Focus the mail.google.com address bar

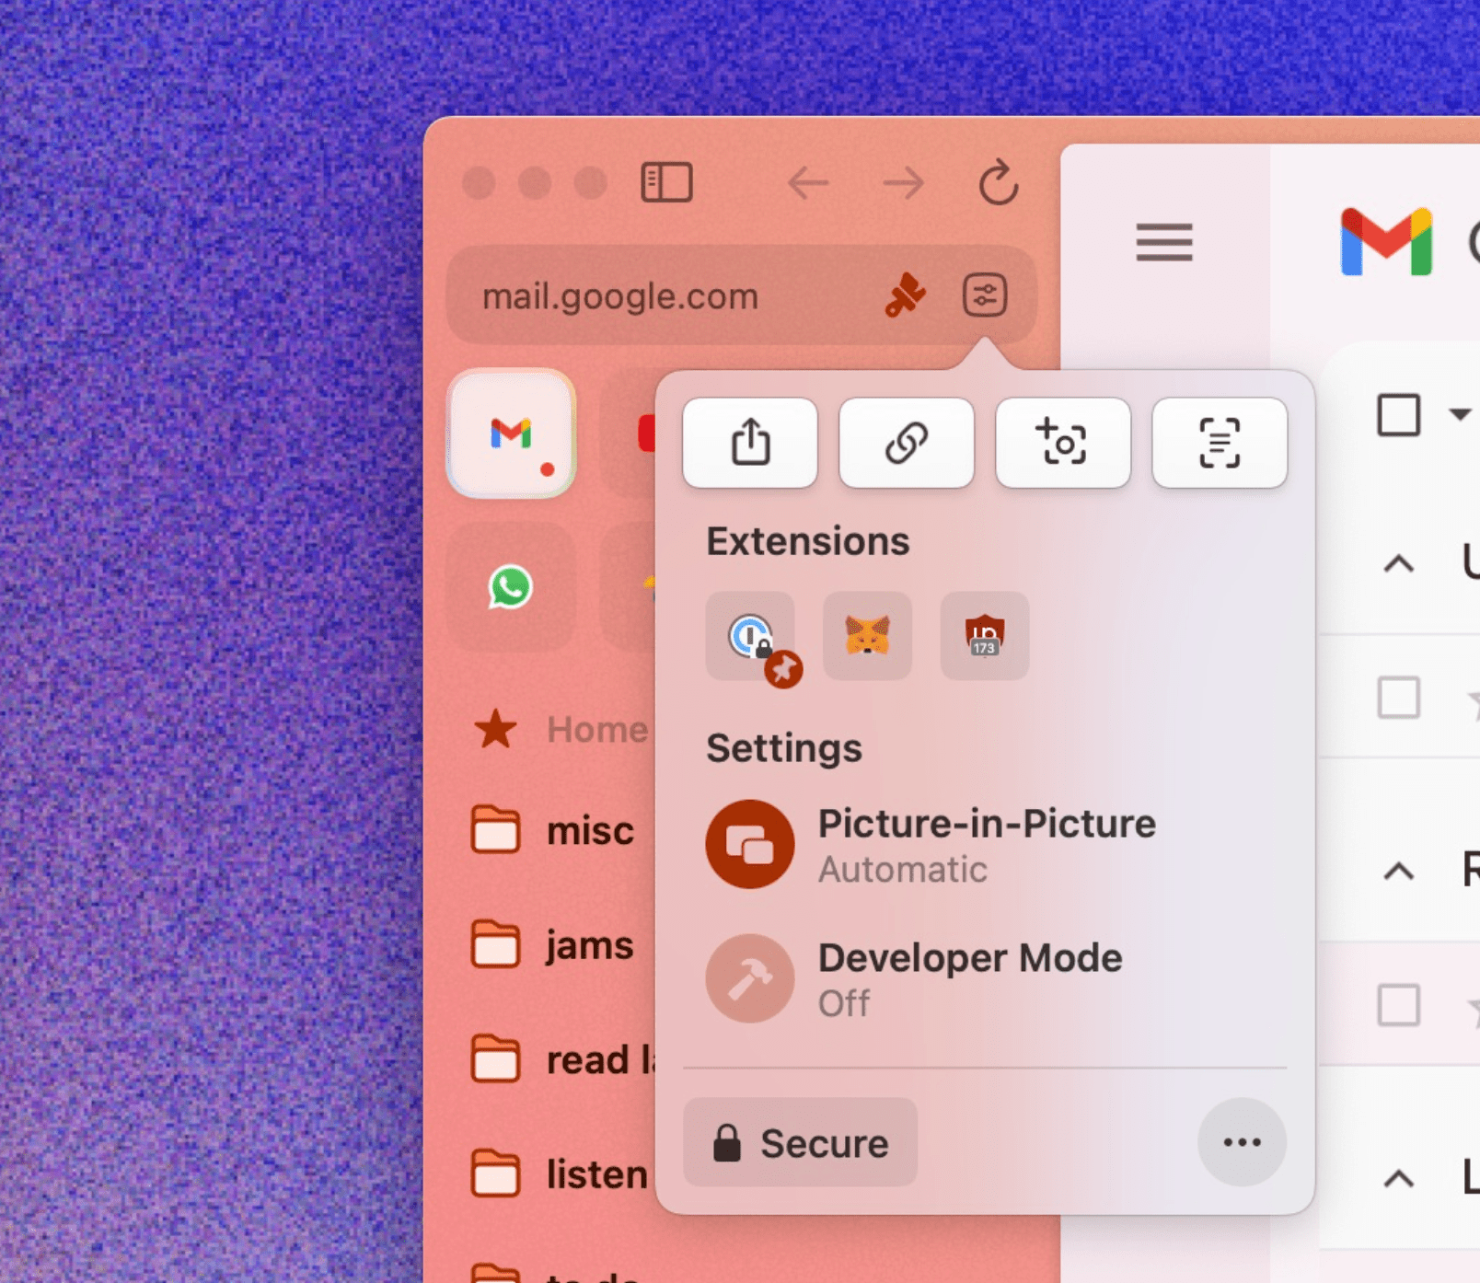tap(620, 296)
